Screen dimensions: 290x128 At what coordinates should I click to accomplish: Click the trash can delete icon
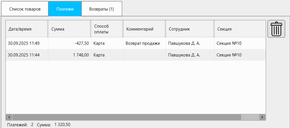point(276,29)
